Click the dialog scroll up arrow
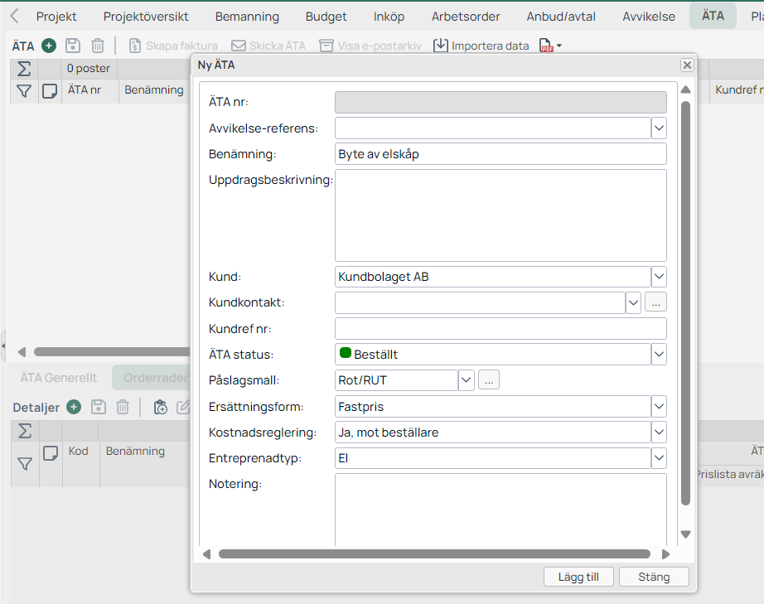 point(685,89)
